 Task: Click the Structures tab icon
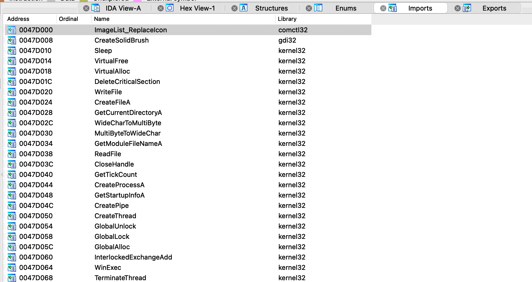coord(244,8)
